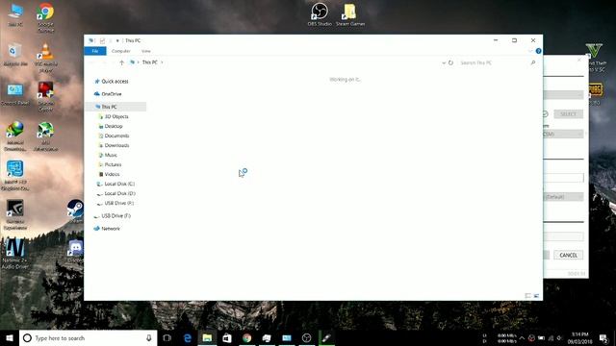Expand the chevron after This PC in address bar
The width and height of the screenshot is (616, 346).
coord(162,62)
